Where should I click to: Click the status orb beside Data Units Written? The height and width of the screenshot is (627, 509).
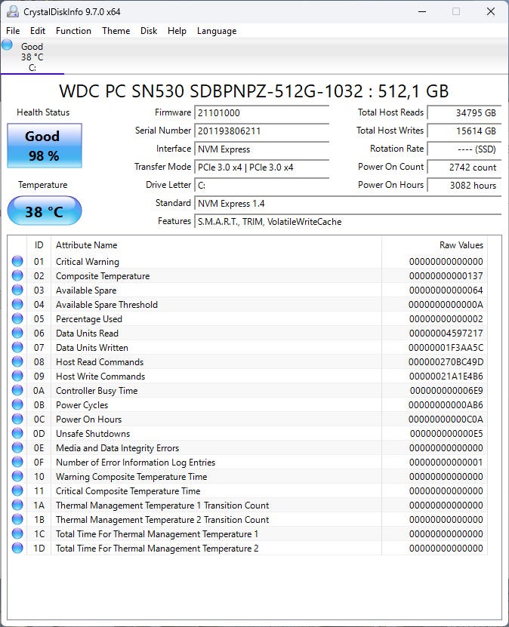pyautogui.click(x=17, y=348)
